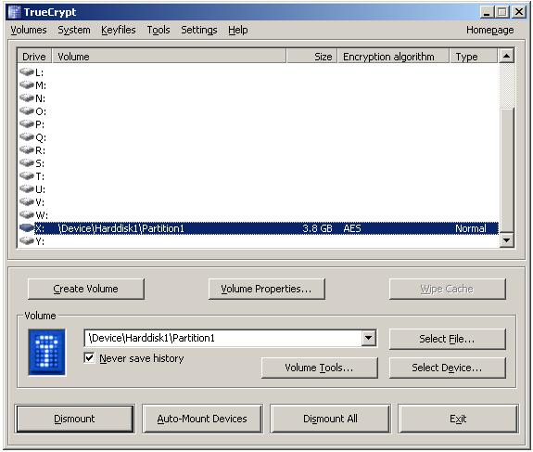Open the Settings menu

pyautogui.click(x=199, y=30)
